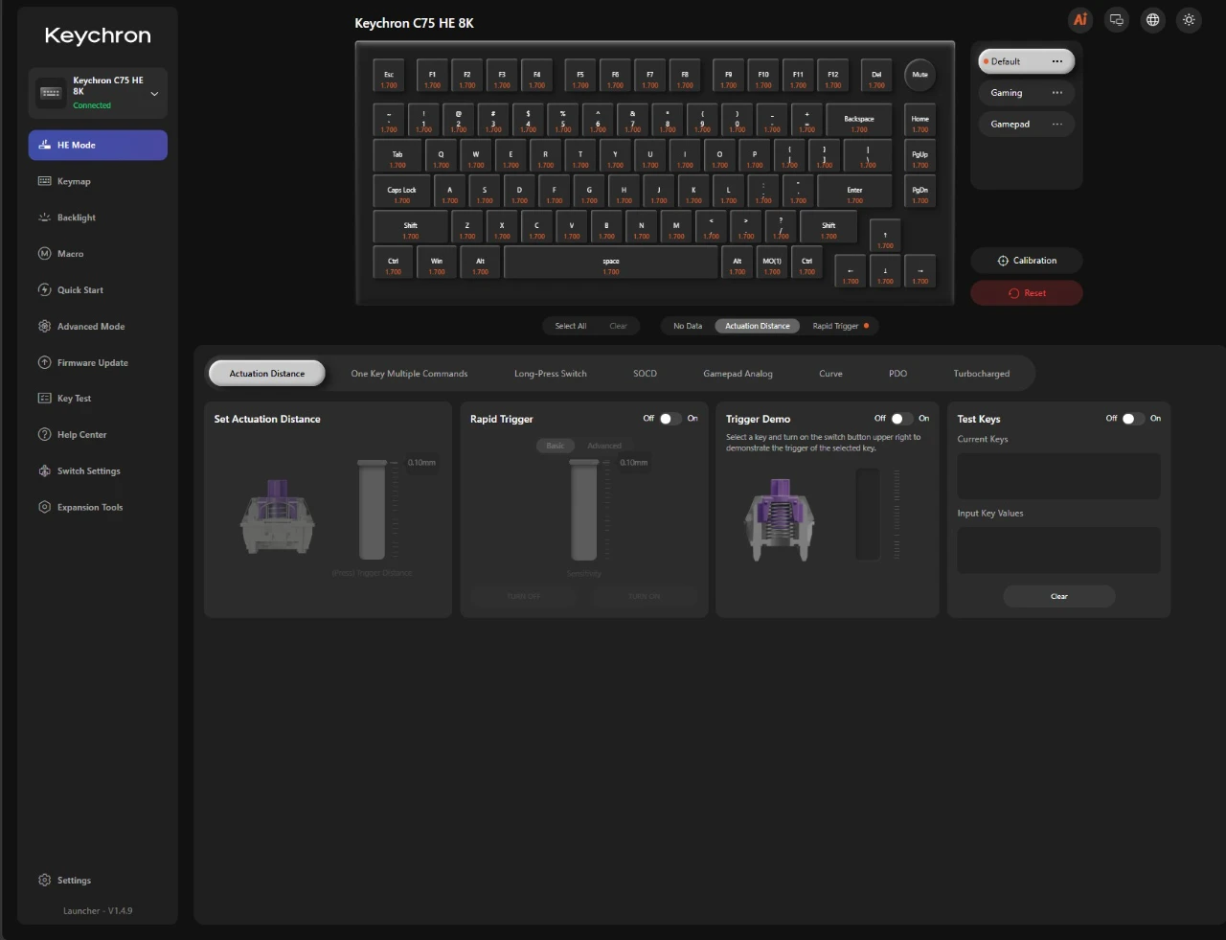Open the language globe icon
This screenshot has height=940, width=1226.
[x=1153, y=19]
